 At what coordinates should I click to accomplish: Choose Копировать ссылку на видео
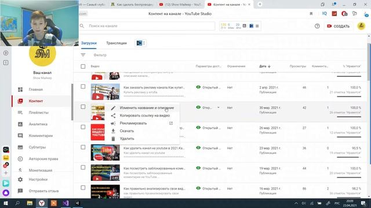[x=143, y=116]
